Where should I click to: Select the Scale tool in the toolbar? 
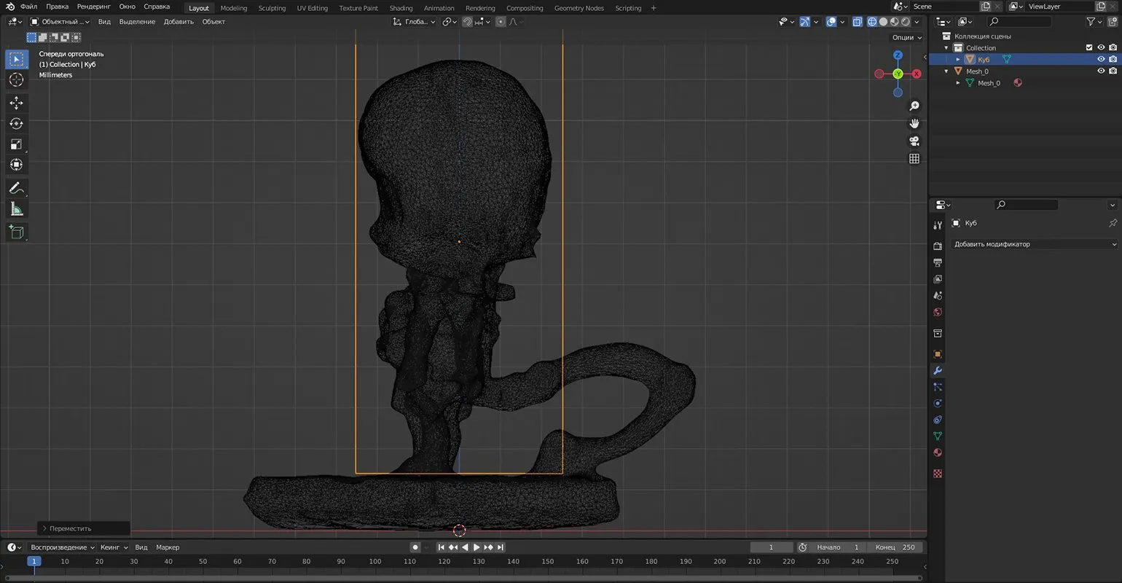16,144
